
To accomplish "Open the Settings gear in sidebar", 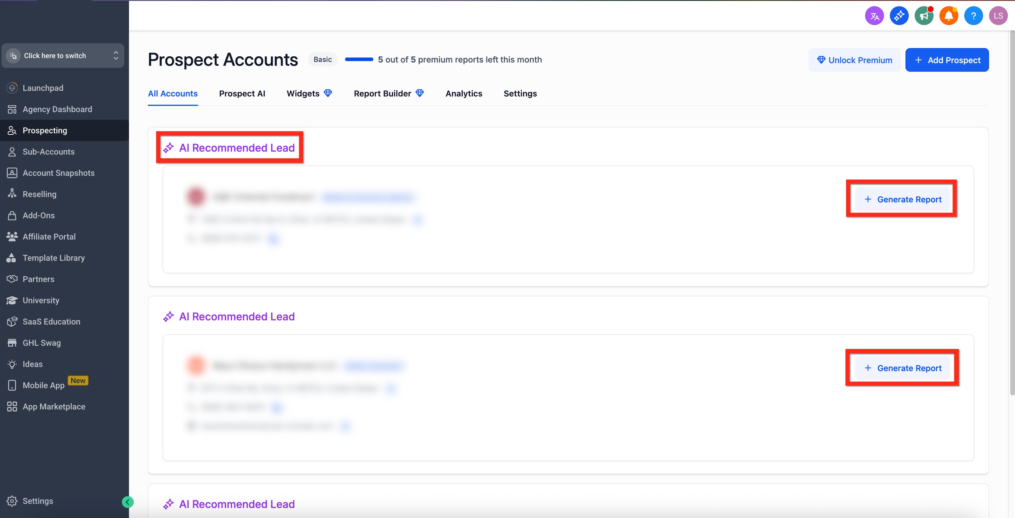I will [x=37, y=501].
